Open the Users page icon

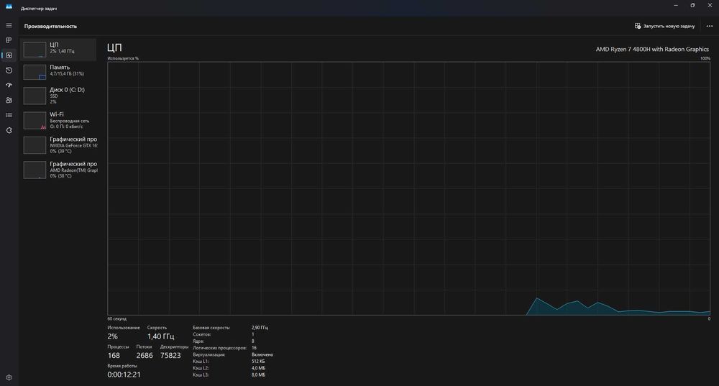click(9, 101)
